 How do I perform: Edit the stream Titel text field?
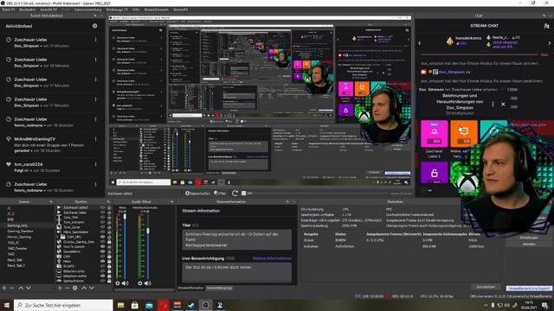click(x=236, y=239)
